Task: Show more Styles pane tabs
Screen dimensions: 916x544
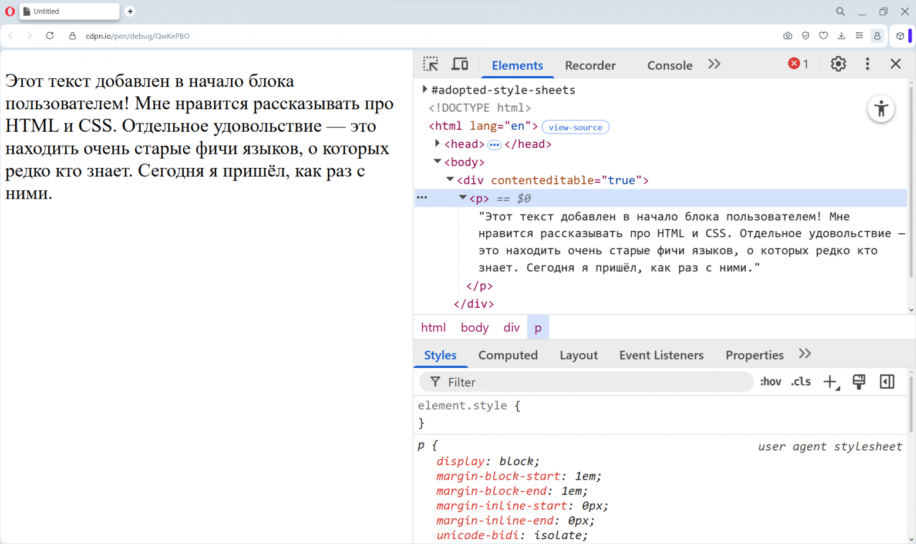Action: 805,354
